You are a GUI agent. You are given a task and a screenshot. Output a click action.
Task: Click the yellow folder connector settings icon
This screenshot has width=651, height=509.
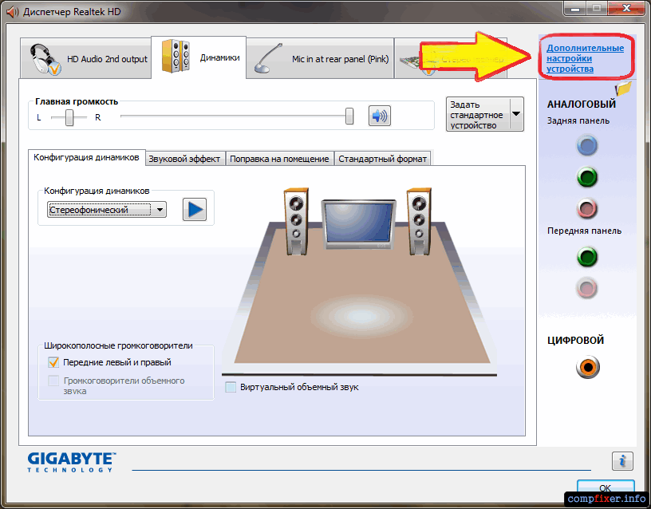(x=623, y=88)
